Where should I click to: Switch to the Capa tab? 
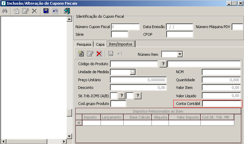click(x=100, y=44)
